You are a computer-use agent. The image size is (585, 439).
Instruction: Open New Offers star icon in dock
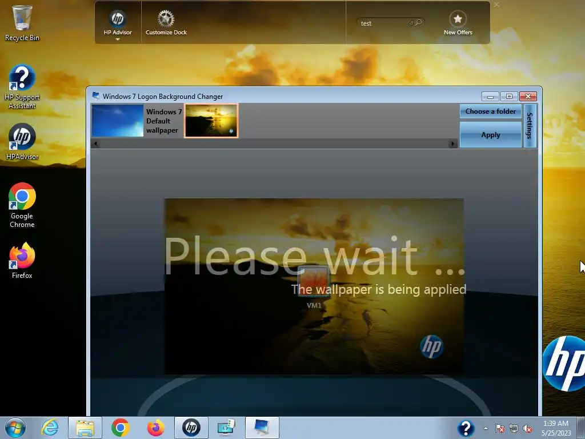click(x=458, y=19)
